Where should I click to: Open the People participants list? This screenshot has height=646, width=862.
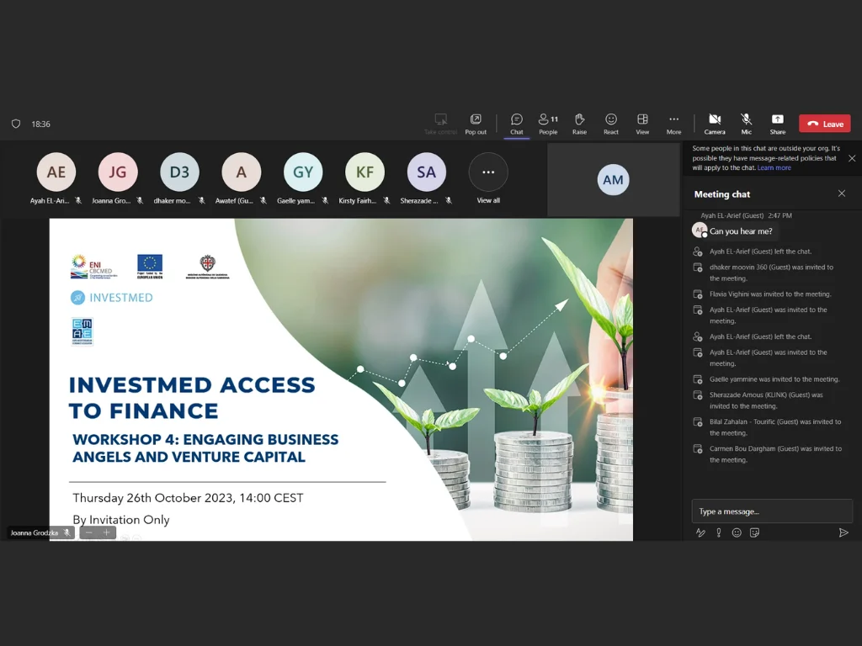click(548, 123)
